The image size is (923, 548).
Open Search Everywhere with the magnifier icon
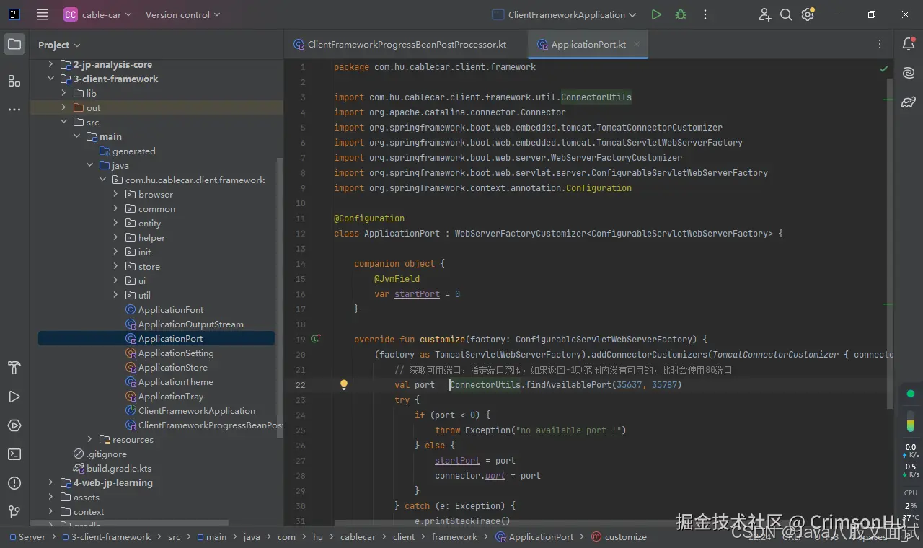[786, 14]
